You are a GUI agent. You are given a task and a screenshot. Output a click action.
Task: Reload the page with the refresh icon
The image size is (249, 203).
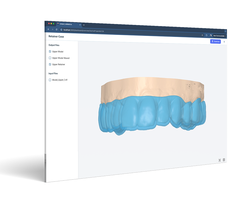(x=57, y=30)
